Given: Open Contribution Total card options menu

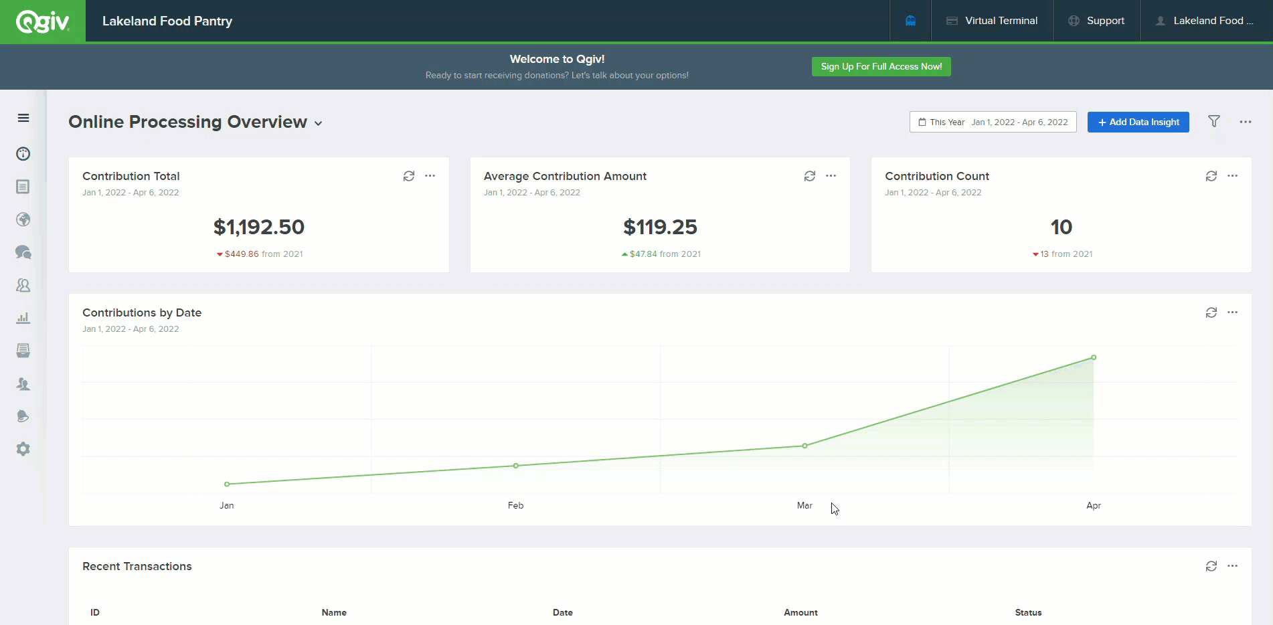Looking at the screenshot, I should pos(430,176).
